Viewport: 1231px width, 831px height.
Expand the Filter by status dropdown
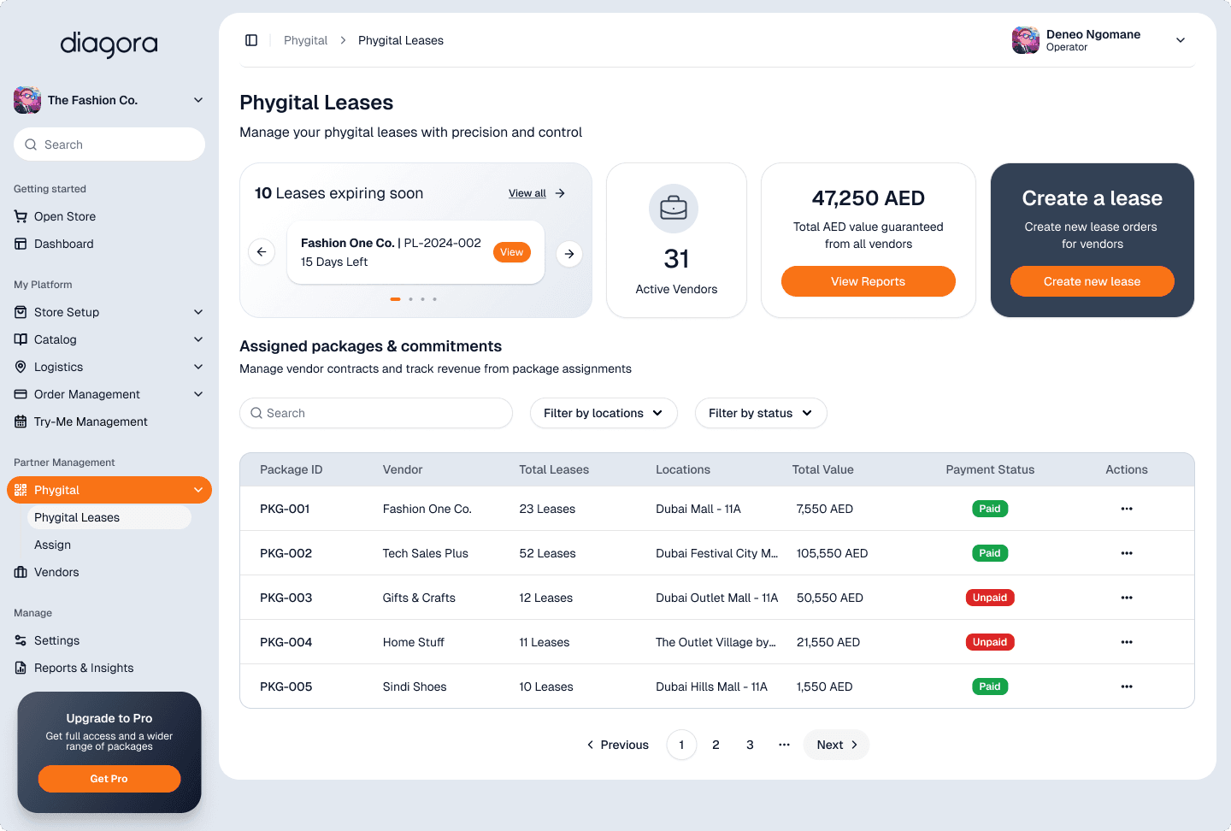(760, 413)
